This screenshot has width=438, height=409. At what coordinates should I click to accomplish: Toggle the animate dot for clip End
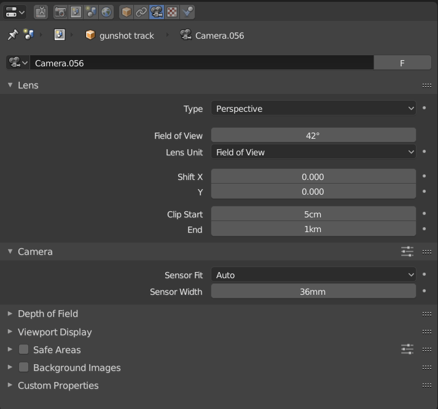(x=424, y=228)
